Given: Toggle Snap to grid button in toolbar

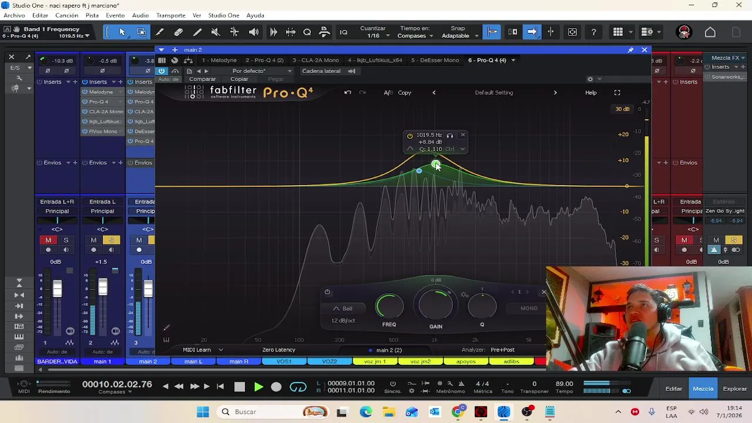Looking at the screenshot, I should pos(492,32).
